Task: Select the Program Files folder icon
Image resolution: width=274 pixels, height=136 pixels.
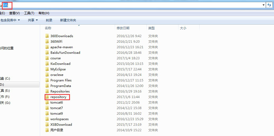Action: pyautogui.click(x=47, y=80)
